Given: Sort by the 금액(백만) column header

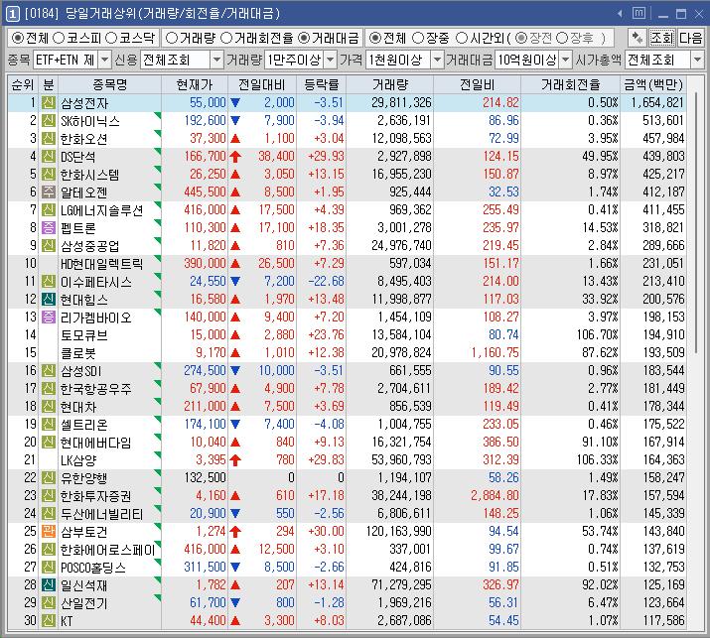Looking at the screenshot, I should coord(653,84).
